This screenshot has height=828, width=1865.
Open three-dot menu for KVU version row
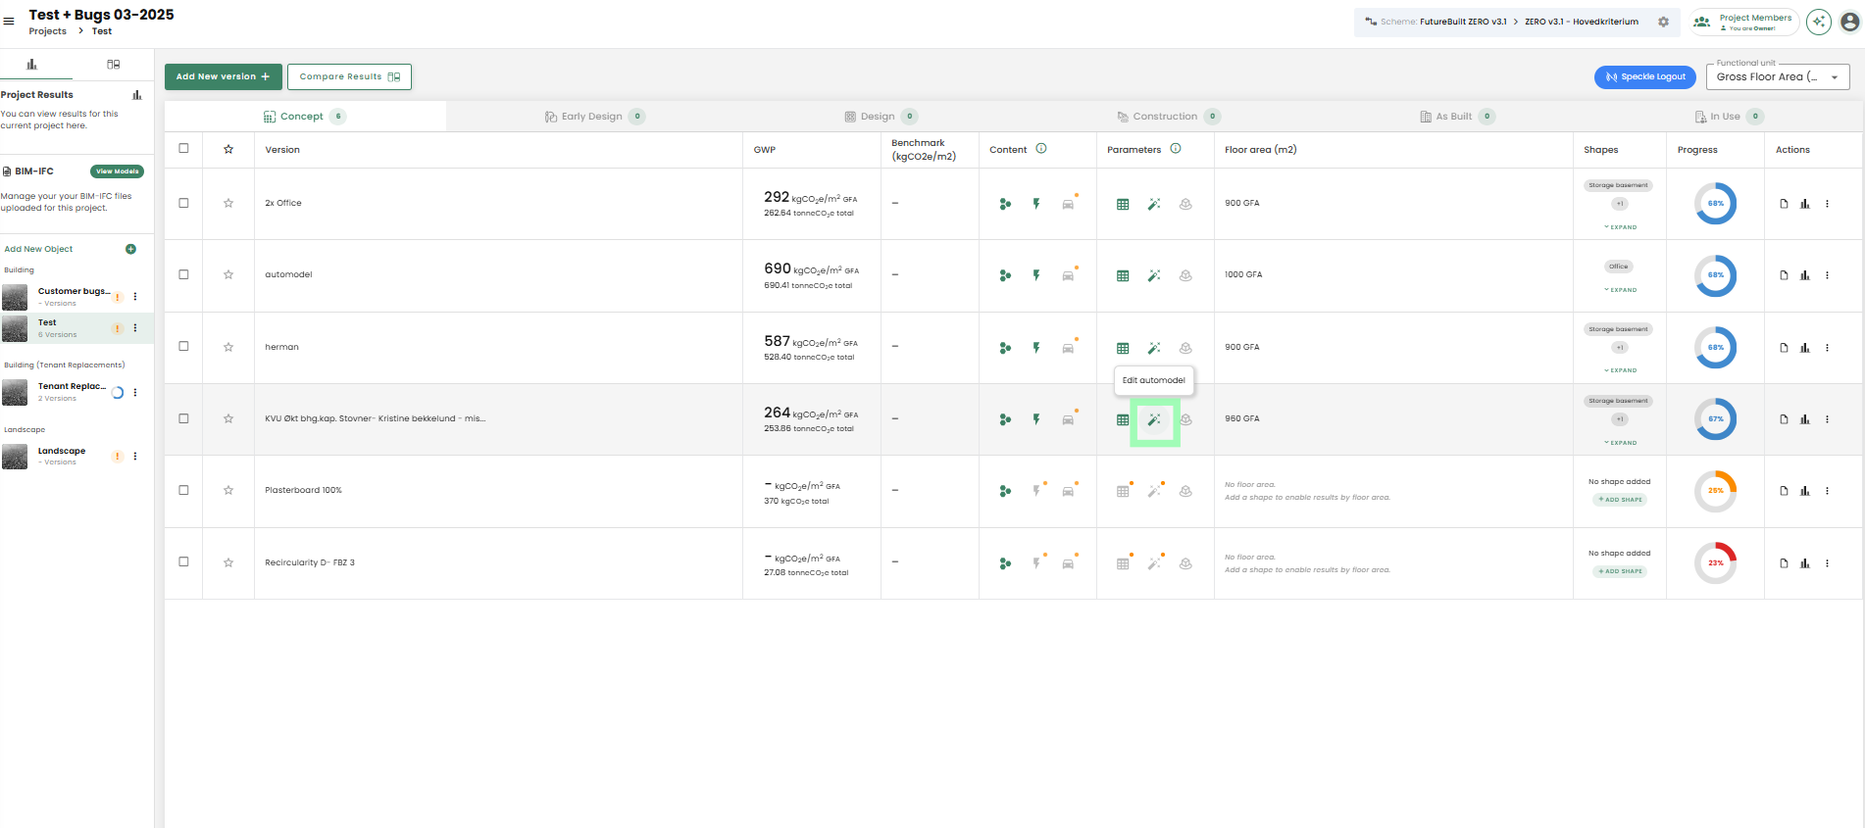click(x=1827, y=419)
